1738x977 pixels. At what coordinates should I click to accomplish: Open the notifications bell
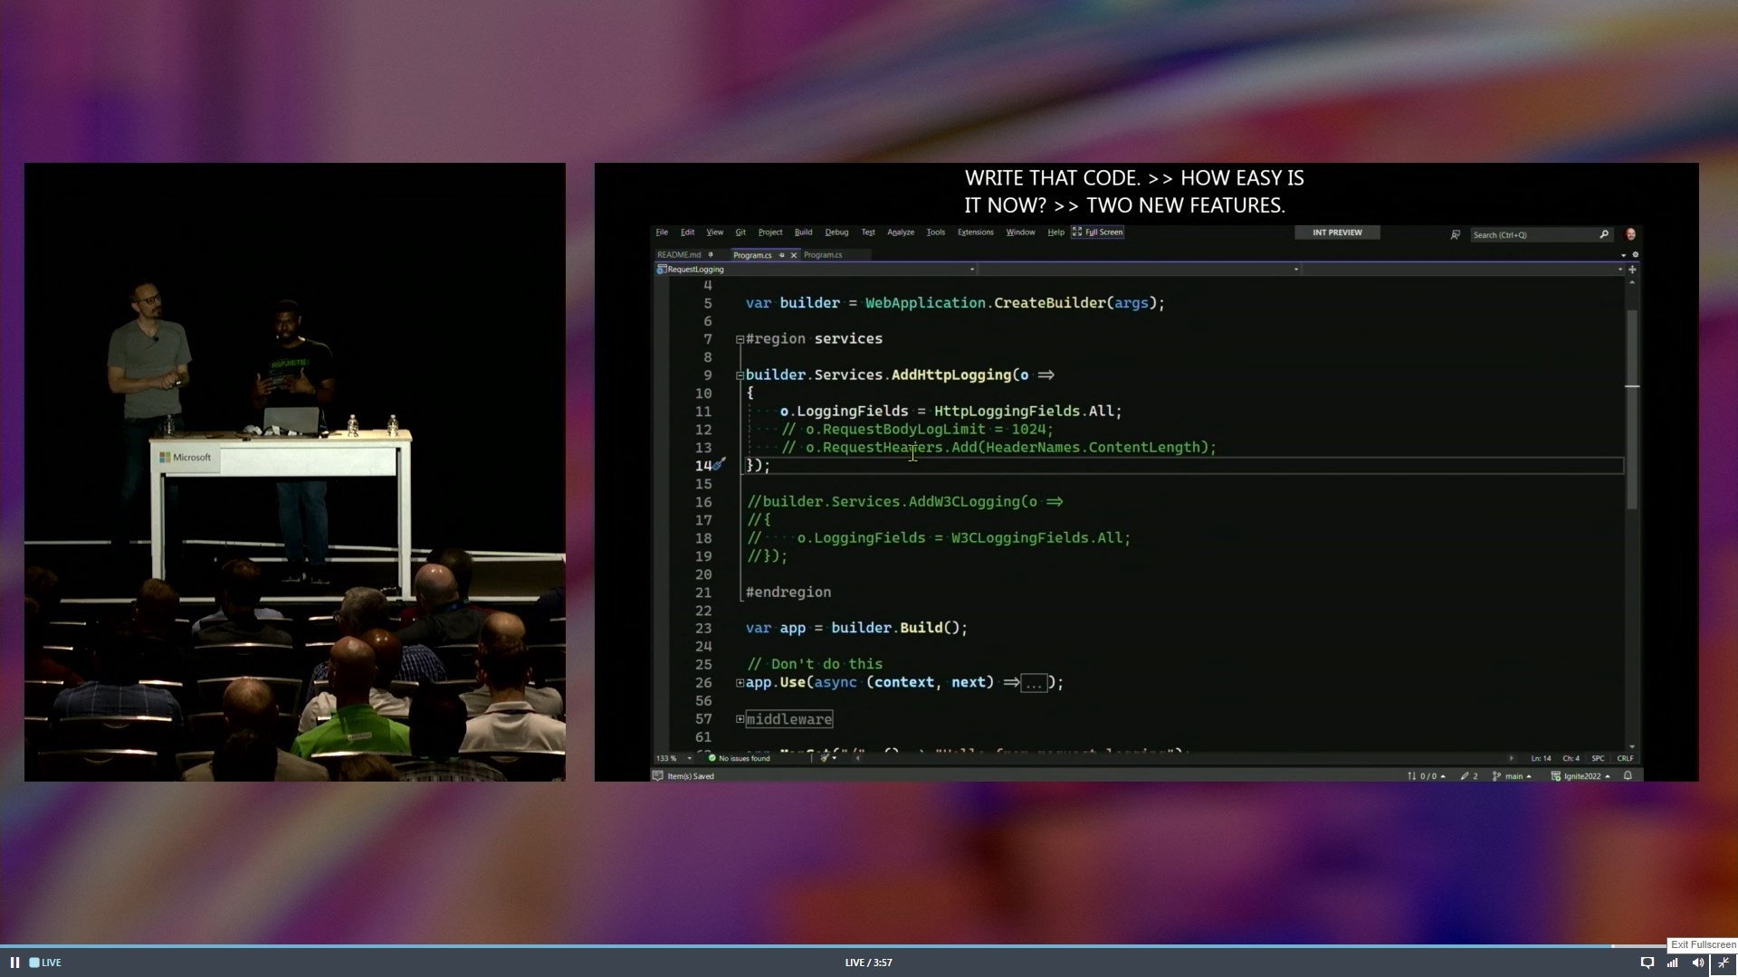point(1628,776)
